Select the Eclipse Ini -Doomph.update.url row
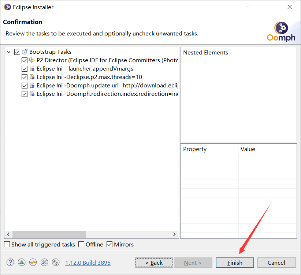 coord(108,86)
